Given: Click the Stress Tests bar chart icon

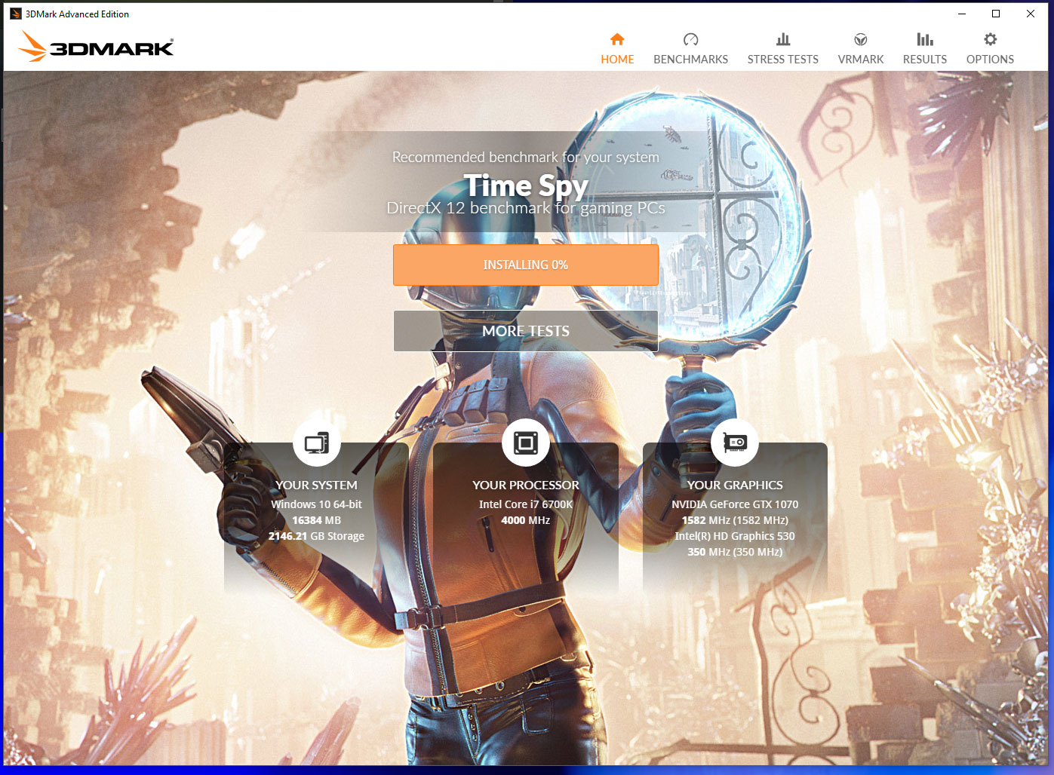Looking at the screenshot, I should pos(783,39).
